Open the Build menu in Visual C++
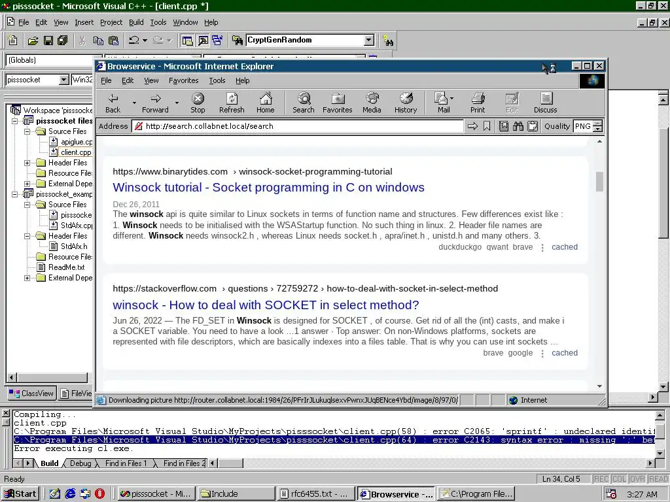 [x=136, y=22]
